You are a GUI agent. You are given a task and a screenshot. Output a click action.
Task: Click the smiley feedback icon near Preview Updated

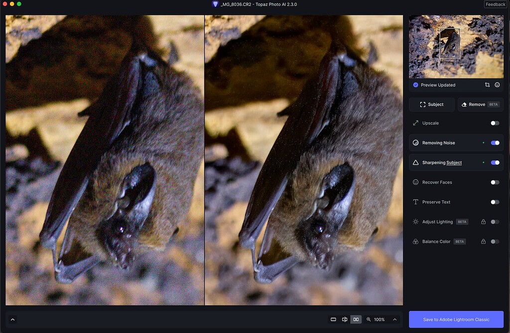pyautogui.click(x=497, y=85)
